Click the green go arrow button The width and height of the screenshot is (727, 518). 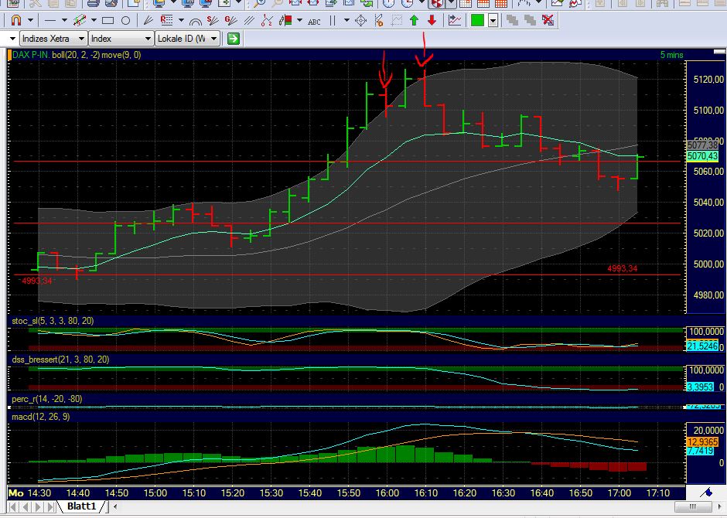point(234,38)
